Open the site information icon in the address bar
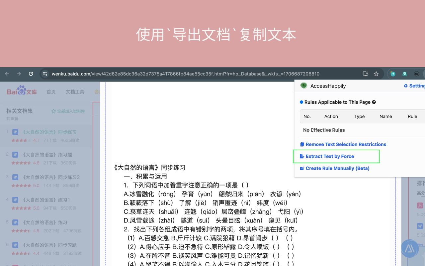 (45, 74)
